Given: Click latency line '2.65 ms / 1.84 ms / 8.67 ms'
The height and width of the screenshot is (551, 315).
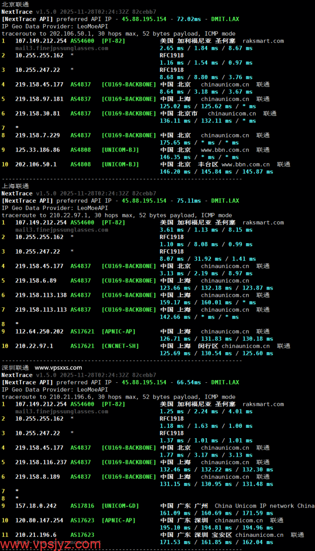Looking at the screenshot, I should click(x=206, y=48).
